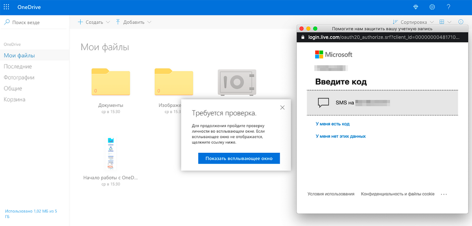Expand the Создать dropdown
The height and width of the screenshot is (226, 472).
point(94,22)
